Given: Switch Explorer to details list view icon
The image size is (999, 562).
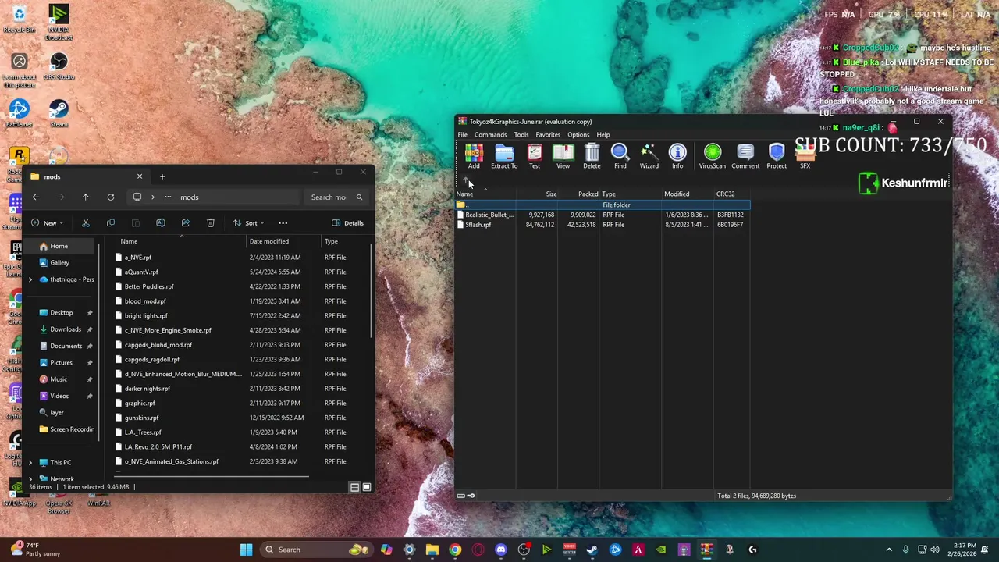Looking at the screenshot, I should (354, 487).
